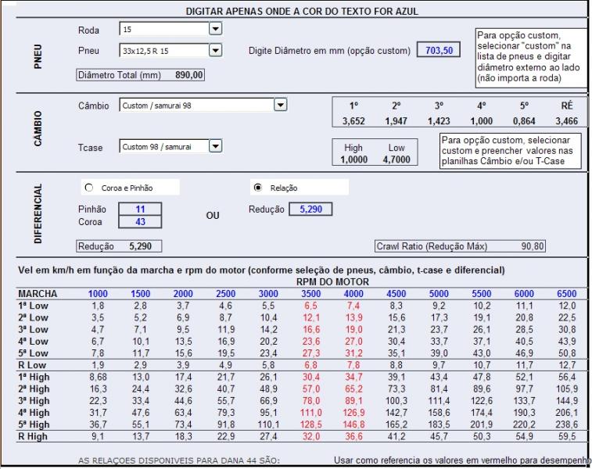Image resolution: width=592 pixels, height=469 pixels.
Task: Click the 2ª Low row label
Action: point(33,317)
